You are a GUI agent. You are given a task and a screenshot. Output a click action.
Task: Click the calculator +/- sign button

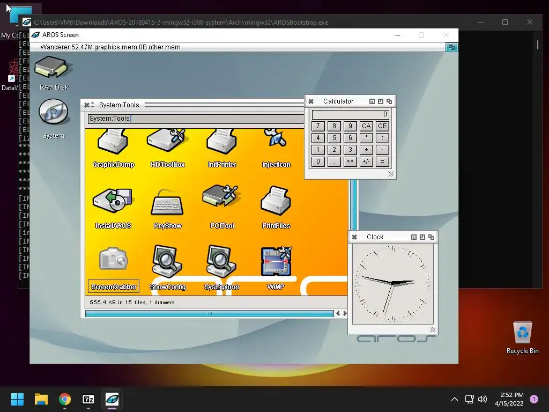pyautogui.click(x=366, y=162)
